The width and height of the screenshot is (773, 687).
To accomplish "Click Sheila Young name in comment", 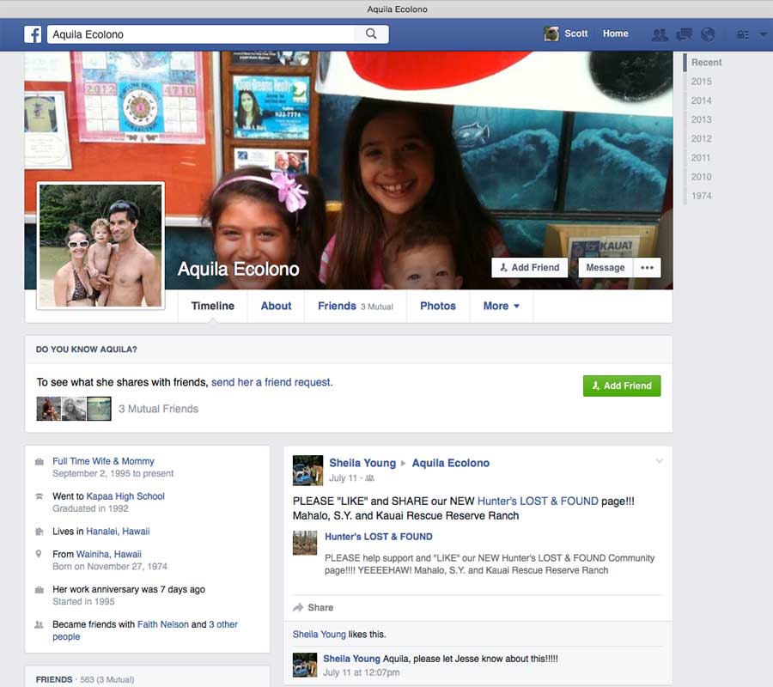I will pyautogui.click(x=351, y=659).
